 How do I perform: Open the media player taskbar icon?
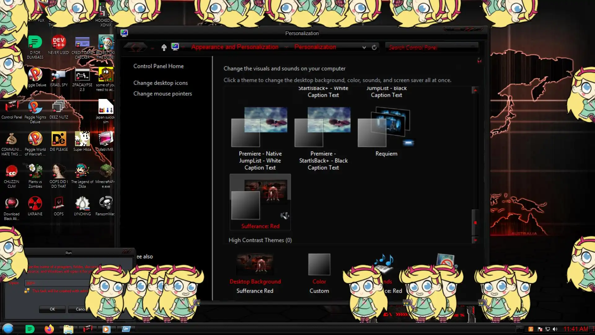(106, 329)
